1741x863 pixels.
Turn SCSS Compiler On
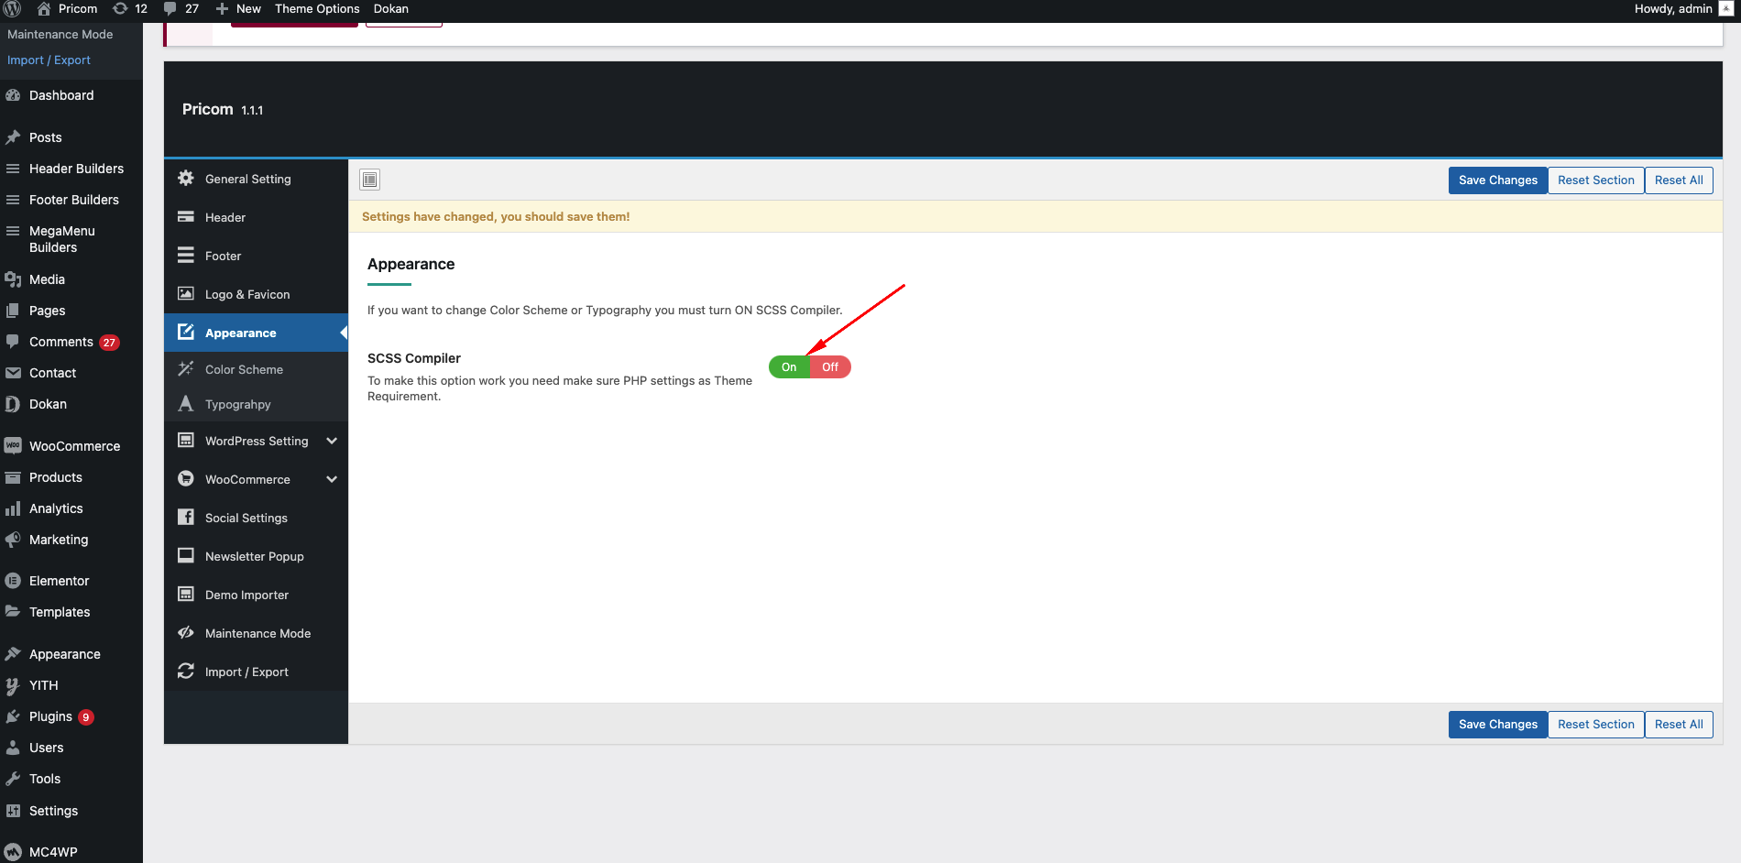tap(789, 367)
